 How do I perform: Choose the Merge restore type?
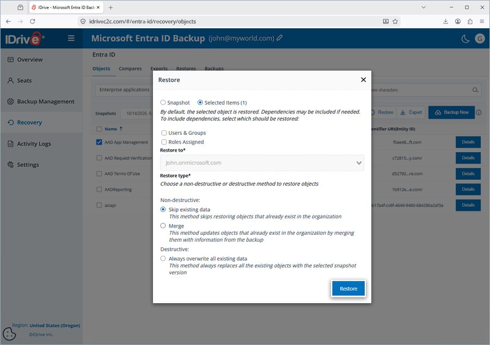[x=163, y=225]
